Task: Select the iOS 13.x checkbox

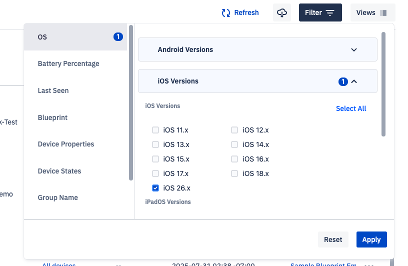Action: point(155,144)
